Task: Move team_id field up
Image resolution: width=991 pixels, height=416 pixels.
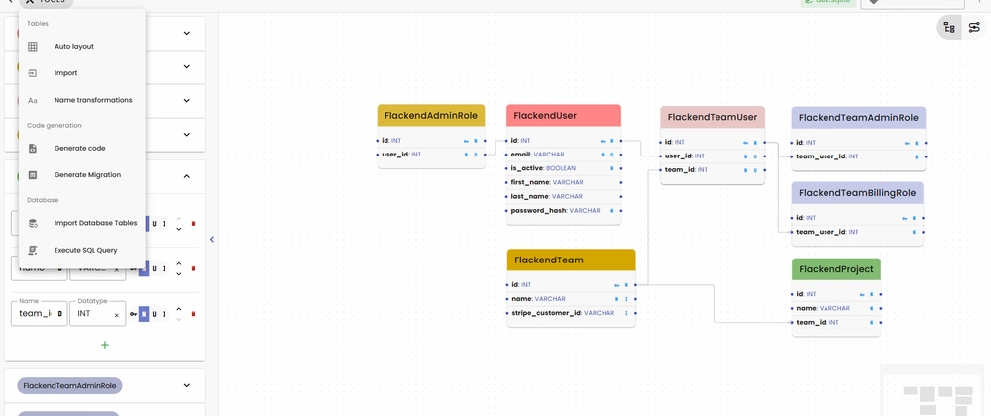Action: (178, 309)
